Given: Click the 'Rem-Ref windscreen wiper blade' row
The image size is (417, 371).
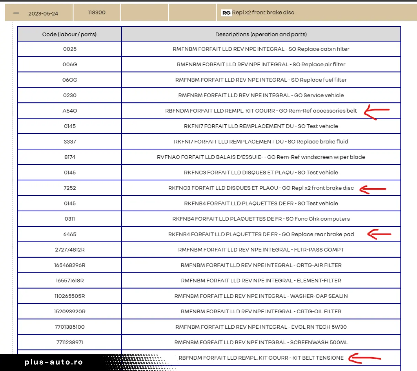Looking at the screenshot, I should coord(261,157).
